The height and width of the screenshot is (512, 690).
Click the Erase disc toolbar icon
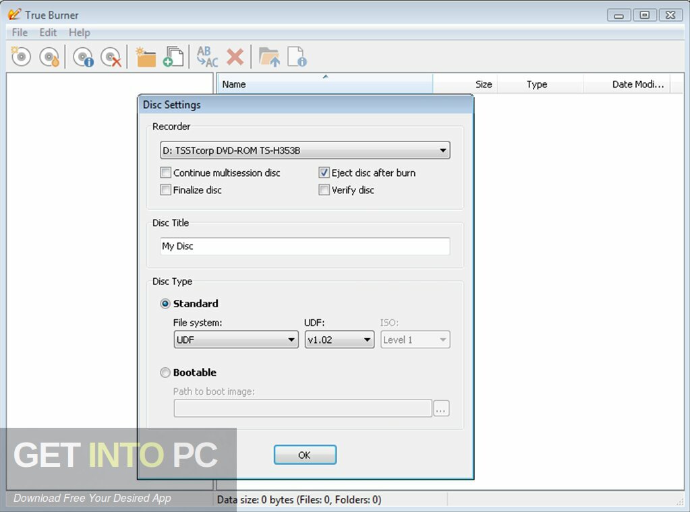[x=111, y=57]
